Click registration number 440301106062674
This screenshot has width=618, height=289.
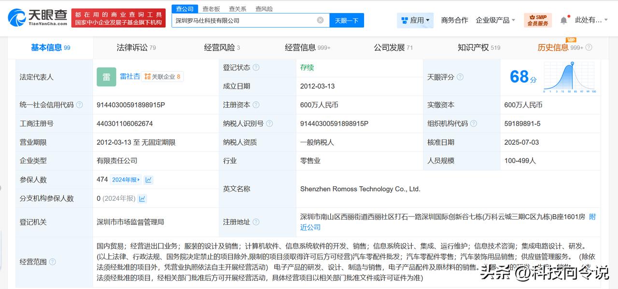click(125, 124)
